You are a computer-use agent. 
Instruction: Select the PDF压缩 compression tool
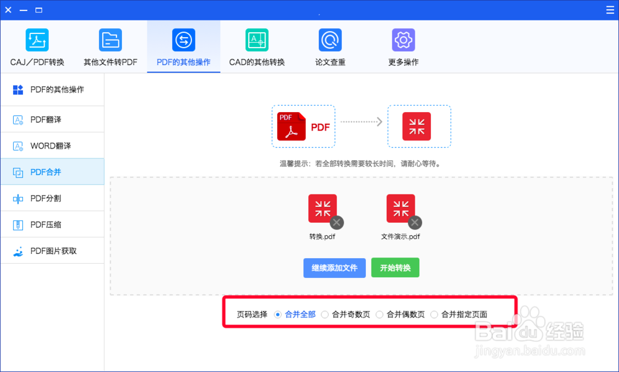(52, 224)
